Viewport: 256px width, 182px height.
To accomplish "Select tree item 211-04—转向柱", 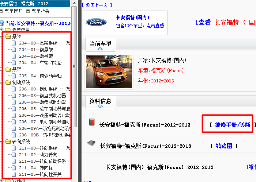I will [36, 168].
